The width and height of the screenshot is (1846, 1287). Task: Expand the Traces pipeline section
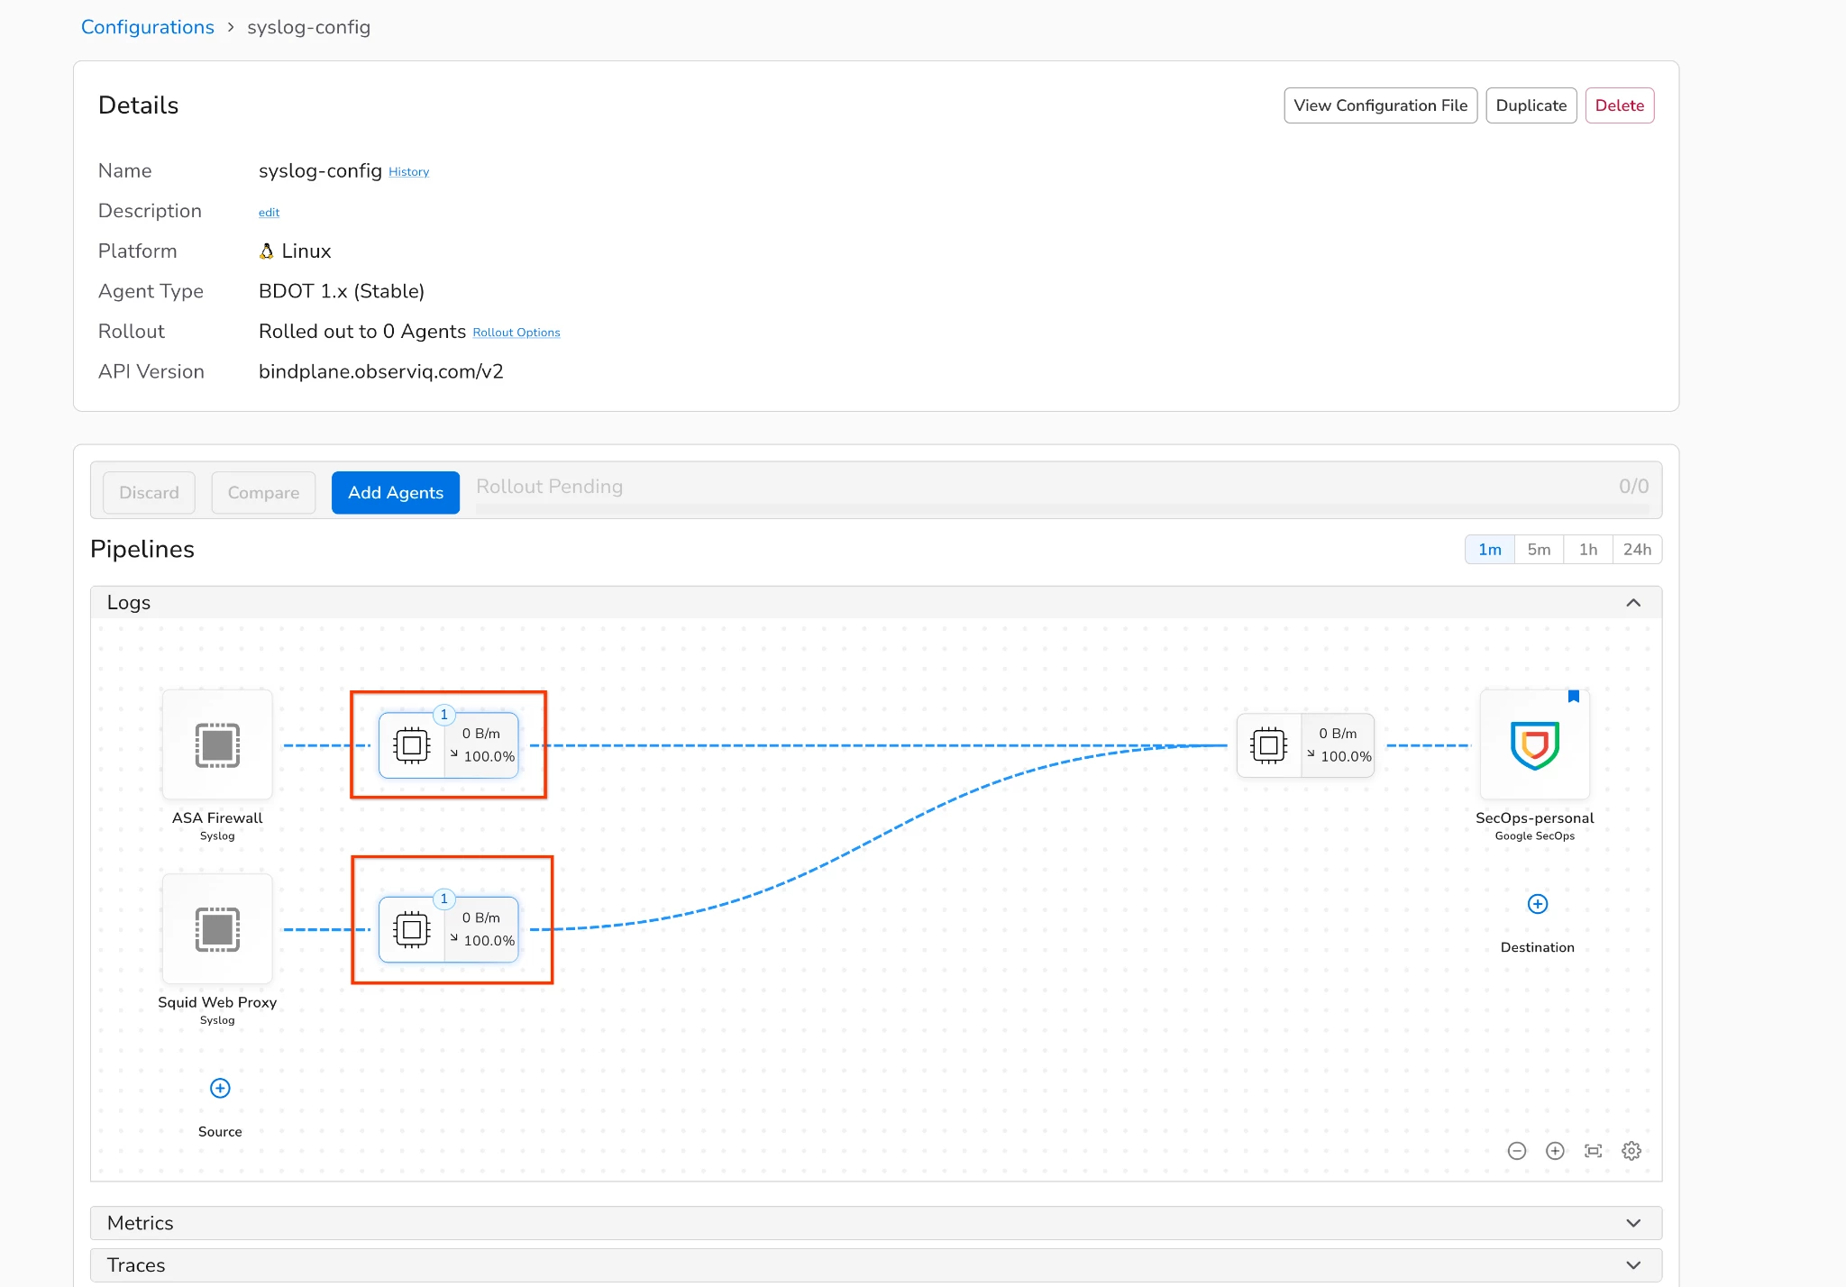click(1632, 1265)
